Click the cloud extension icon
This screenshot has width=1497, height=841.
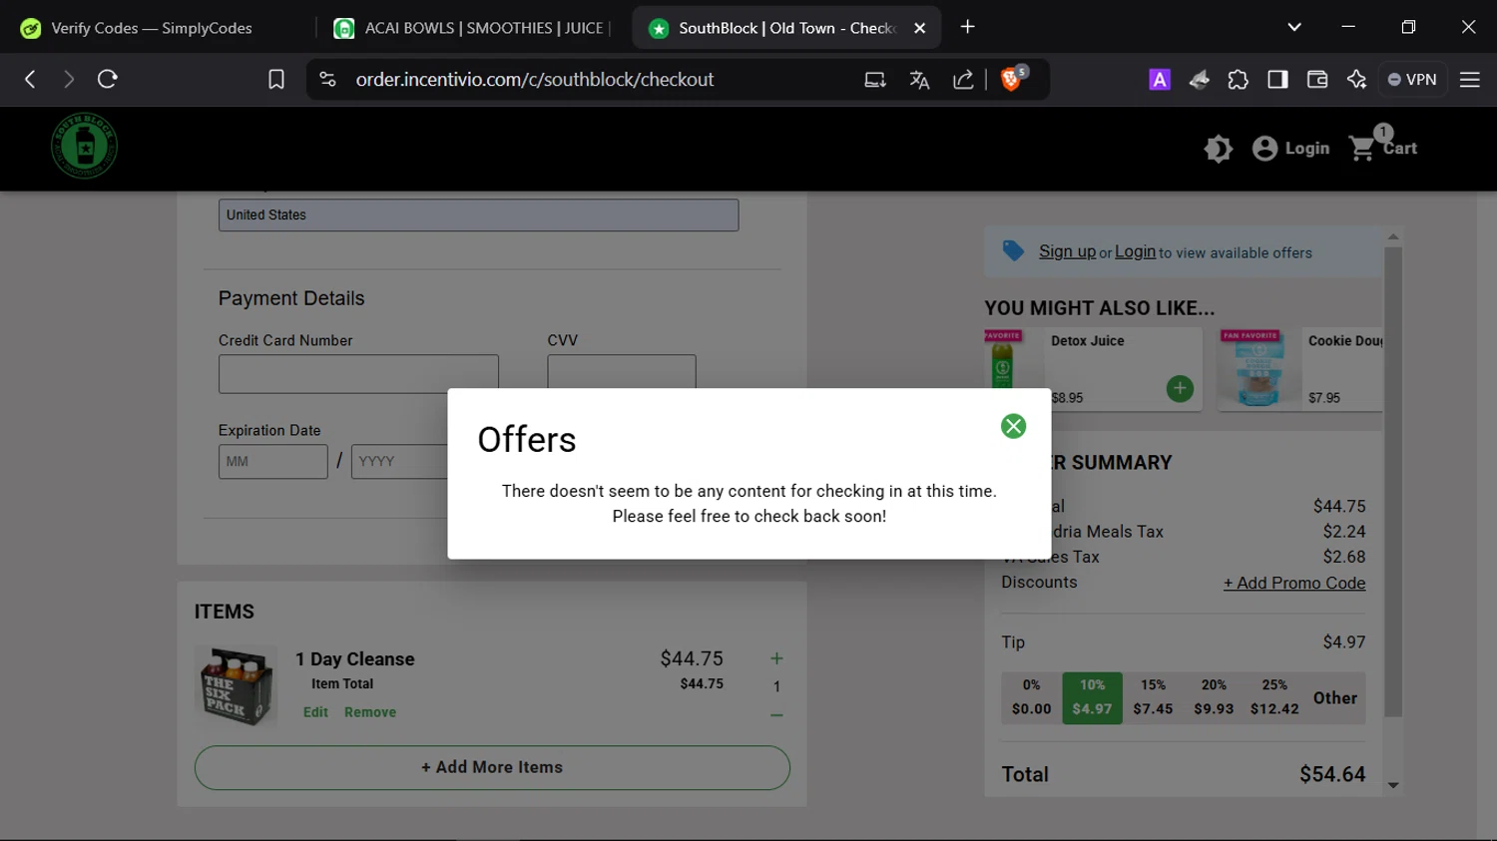tap(1199, 80)
